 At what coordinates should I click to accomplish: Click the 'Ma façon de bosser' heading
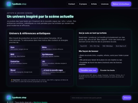click(88, 51)
